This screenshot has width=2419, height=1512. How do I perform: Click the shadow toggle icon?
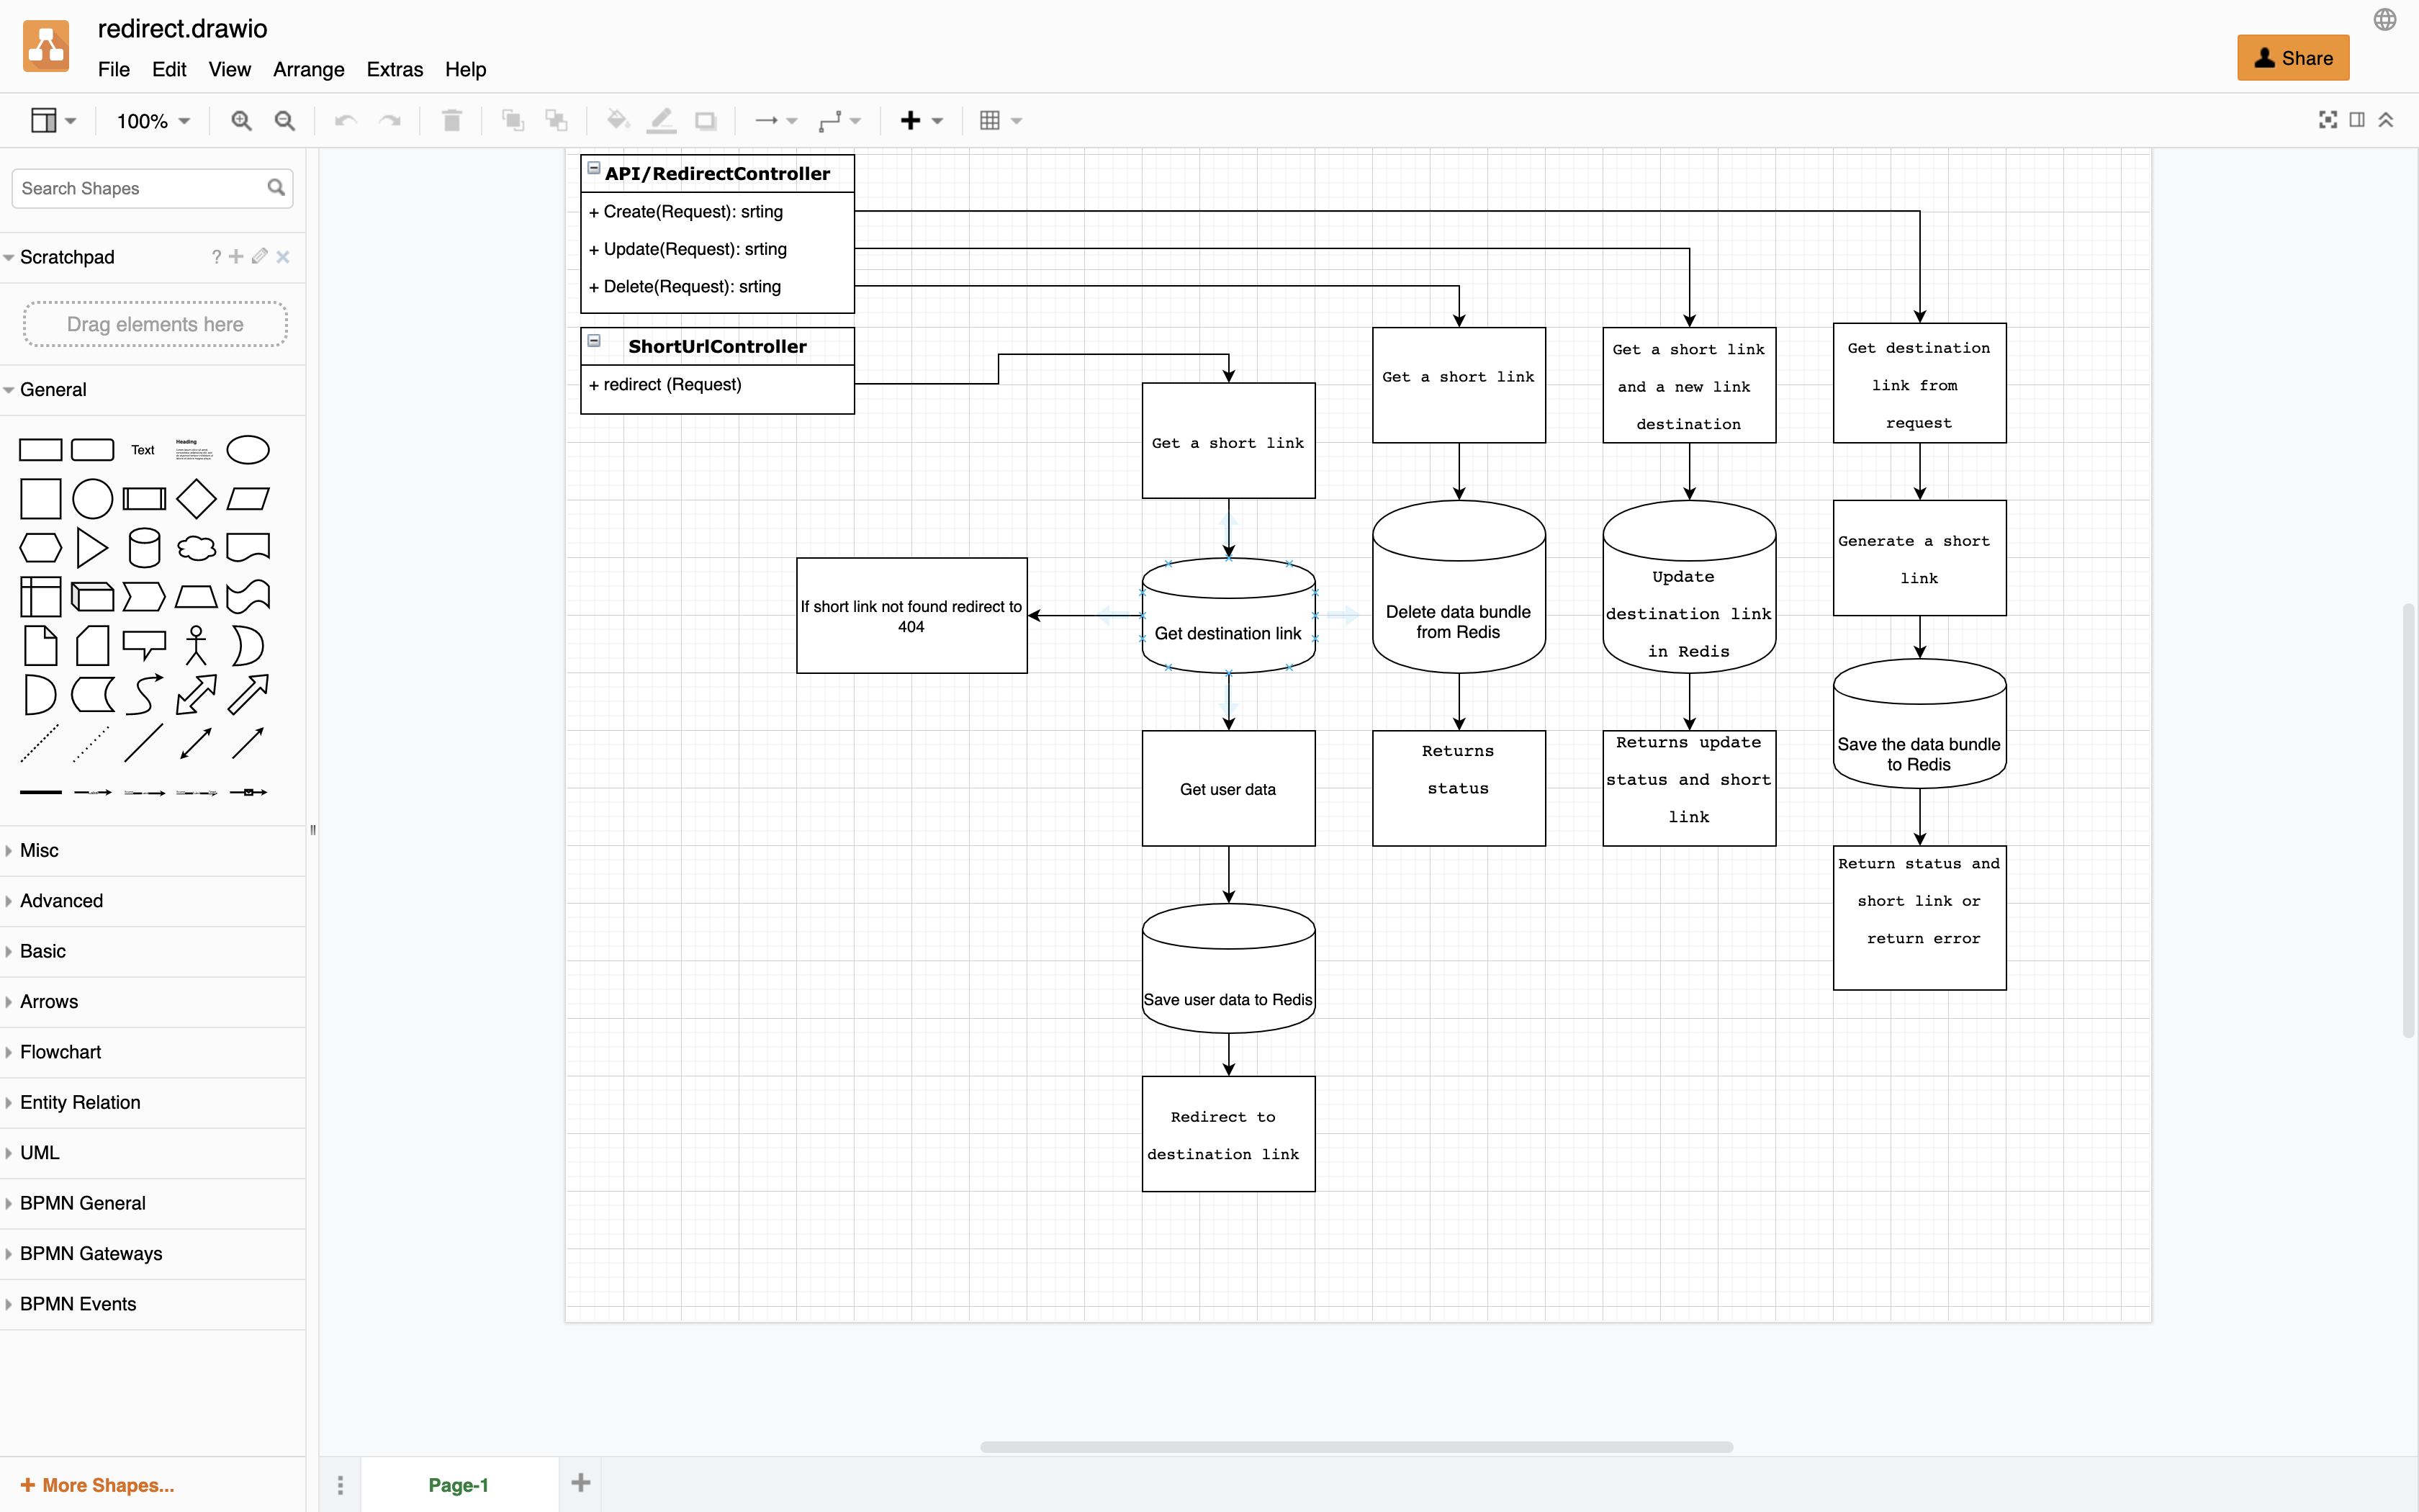706,121
